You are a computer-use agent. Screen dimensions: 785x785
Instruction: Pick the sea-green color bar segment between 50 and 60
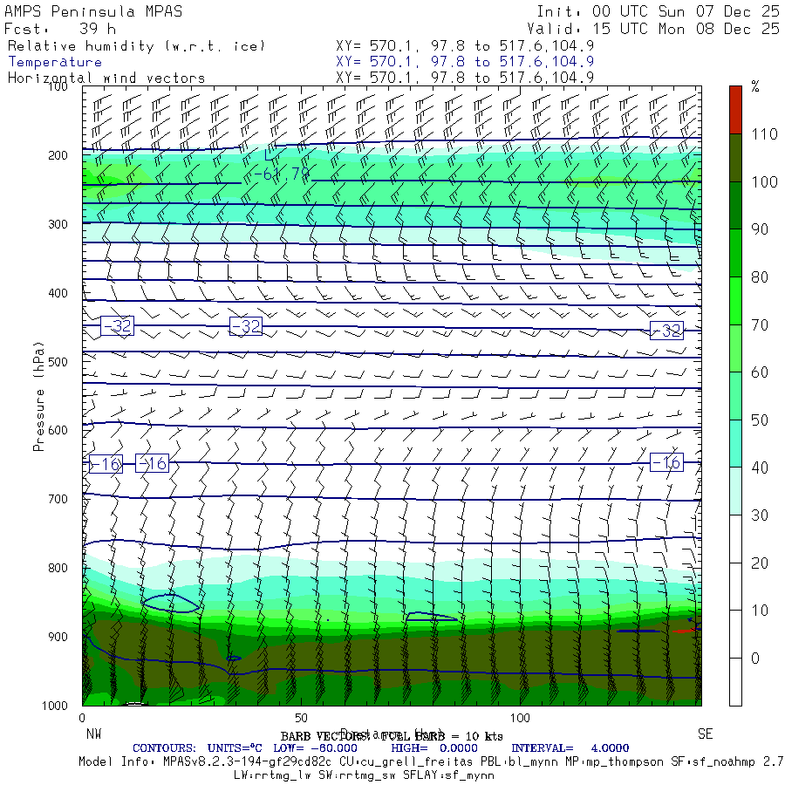pos(735,395)
